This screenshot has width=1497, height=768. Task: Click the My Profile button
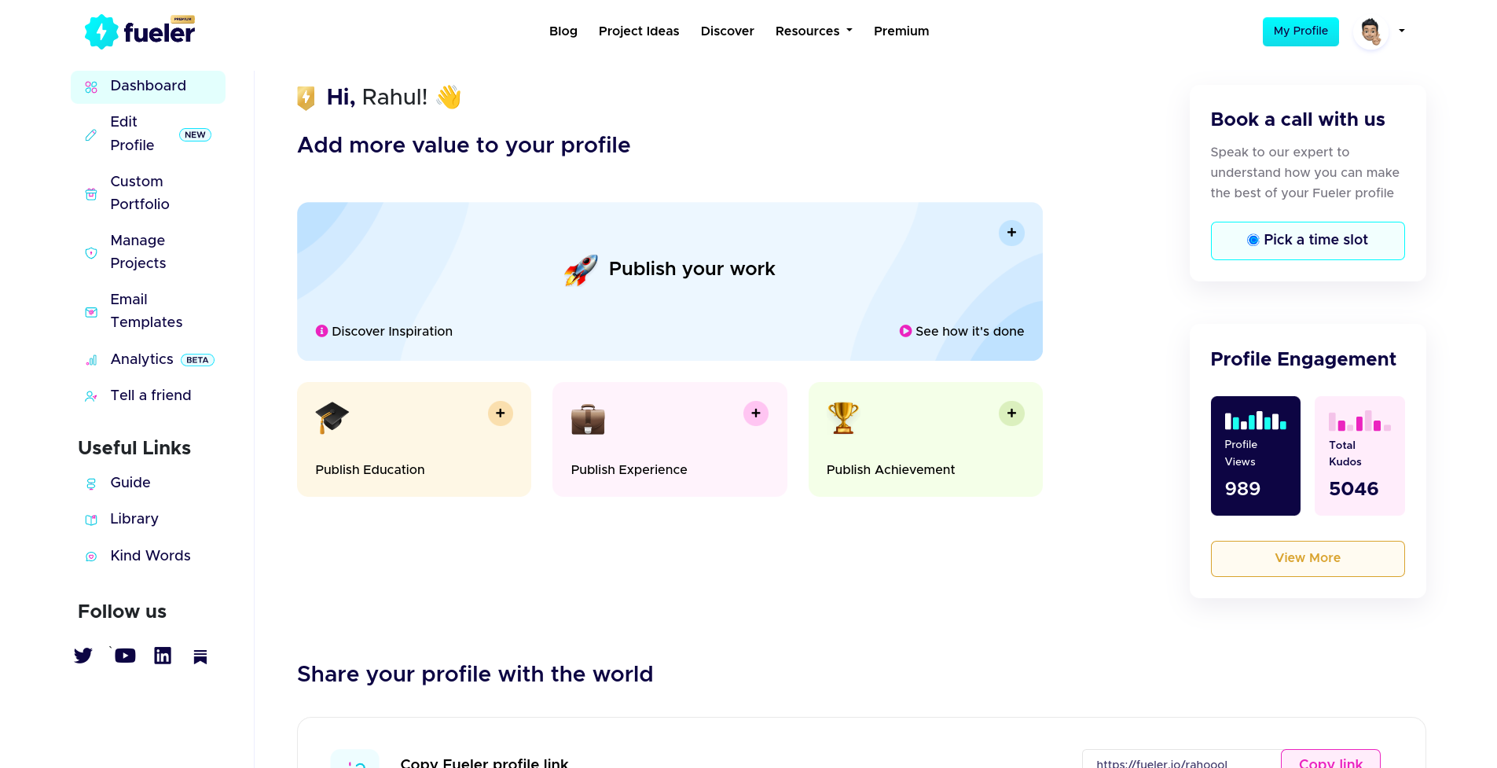pos(1300,31)
